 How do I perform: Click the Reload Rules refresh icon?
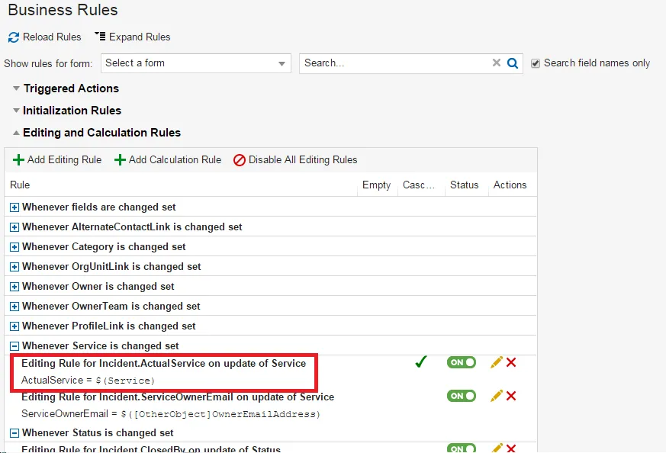point(14,37)
